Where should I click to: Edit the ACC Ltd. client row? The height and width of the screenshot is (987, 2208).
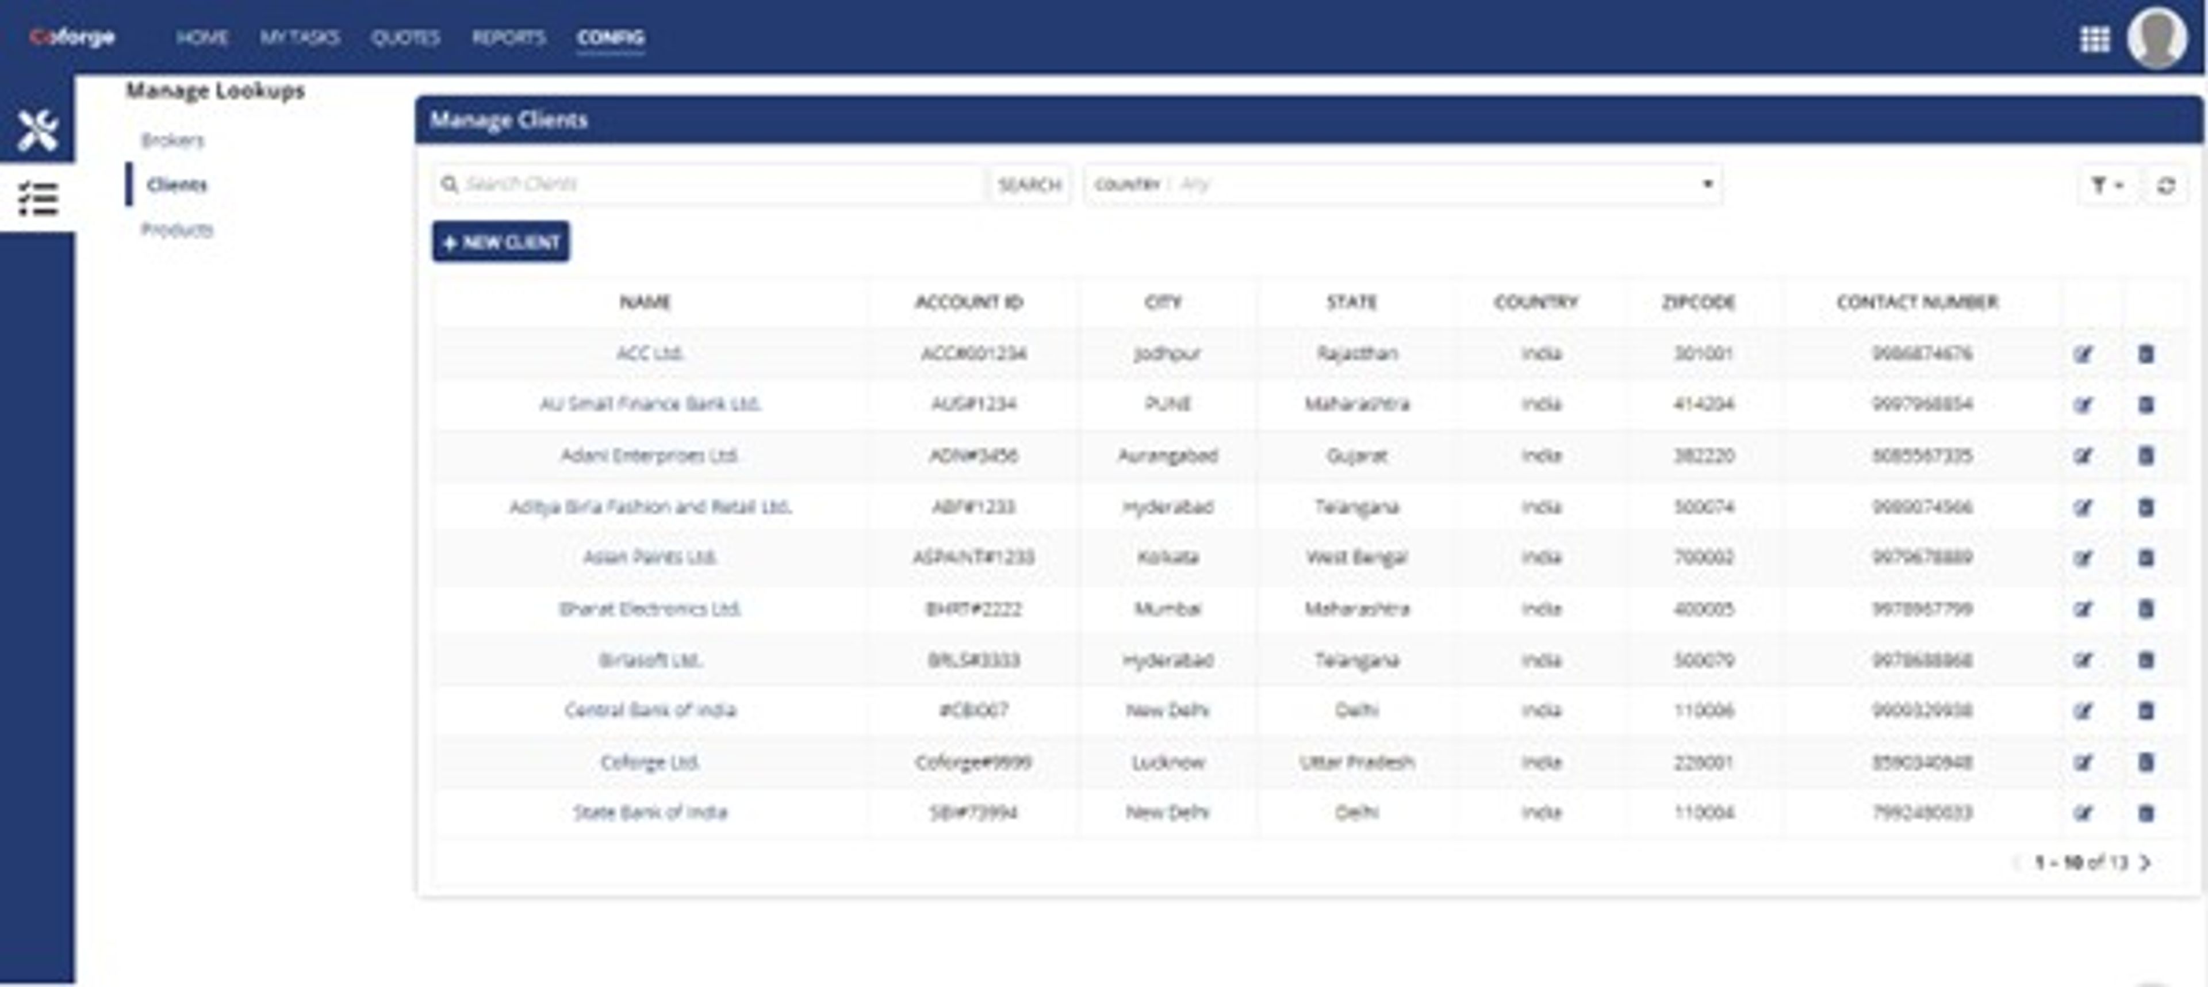coord(2083,353)
